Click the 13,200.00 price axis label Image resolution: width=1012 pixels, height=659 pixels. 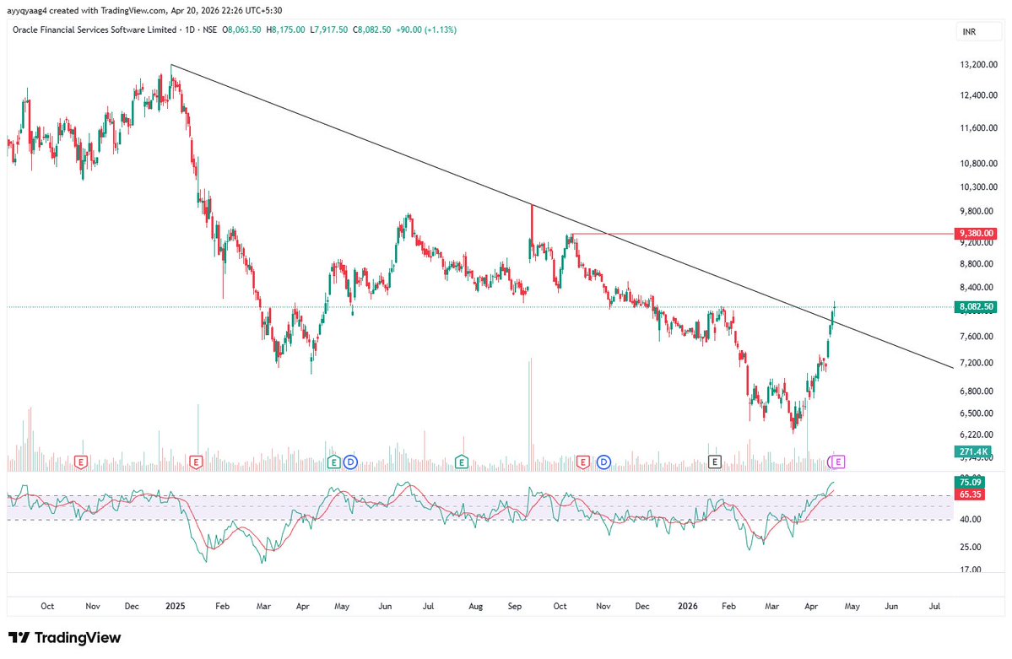point(978,64)
